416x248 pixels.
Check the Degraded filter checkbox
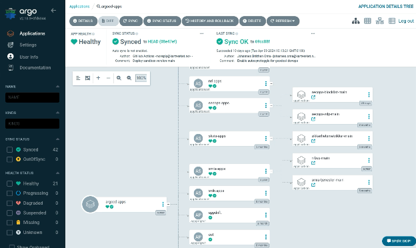tap(9, 203)
